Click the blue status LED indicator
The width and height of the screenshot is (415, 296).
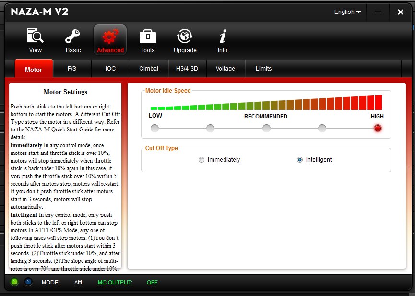click(28, 282)
